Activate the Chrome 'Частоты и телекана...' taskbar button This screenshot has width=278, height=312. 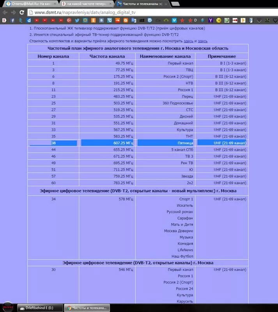[87, 308]
